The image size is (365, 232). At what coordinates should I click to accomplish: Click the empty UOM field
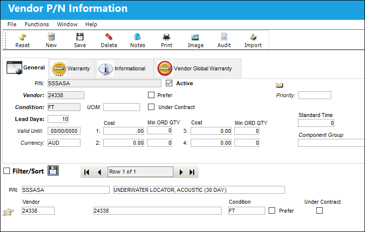[x=122, y=107]
